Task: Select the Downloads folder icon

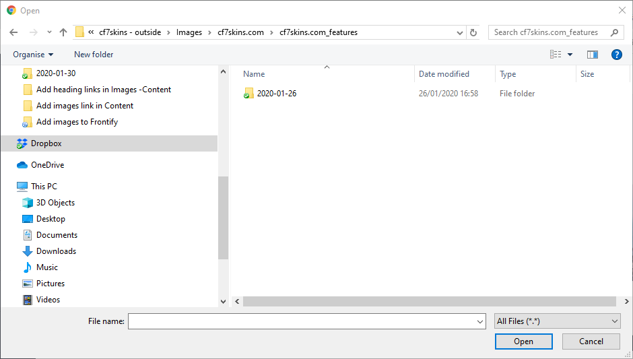Action: [x=28, y=251]
